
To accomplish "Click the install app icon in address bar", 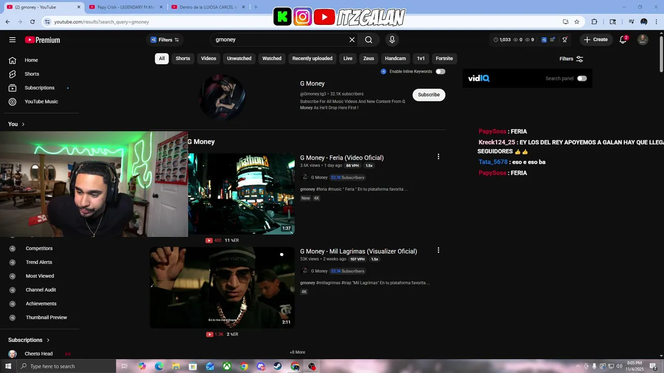I will [x=565, y=22].
